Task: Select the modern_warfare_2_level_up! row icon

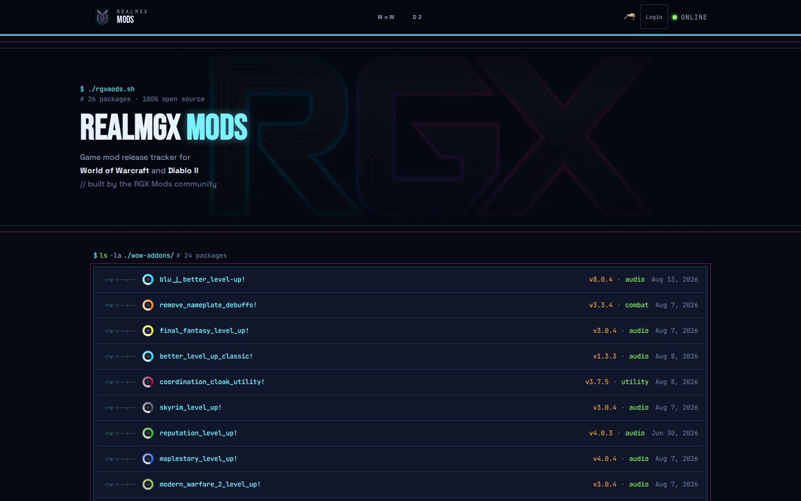Action: coord(148,484)
